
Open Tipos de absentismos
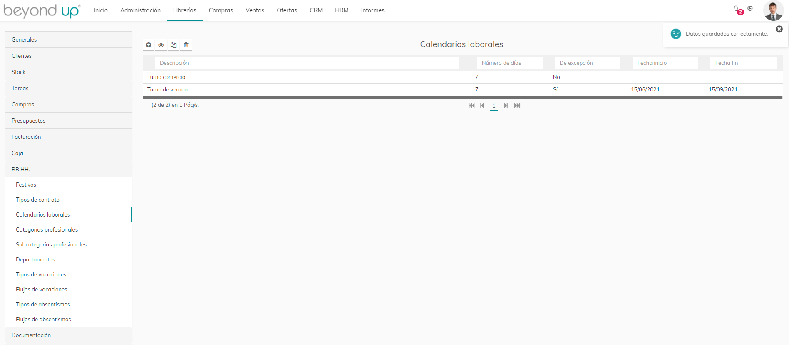(69, 304)
